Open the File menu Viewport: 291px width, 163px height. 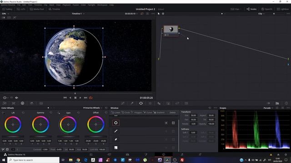(x=19, y=5)
